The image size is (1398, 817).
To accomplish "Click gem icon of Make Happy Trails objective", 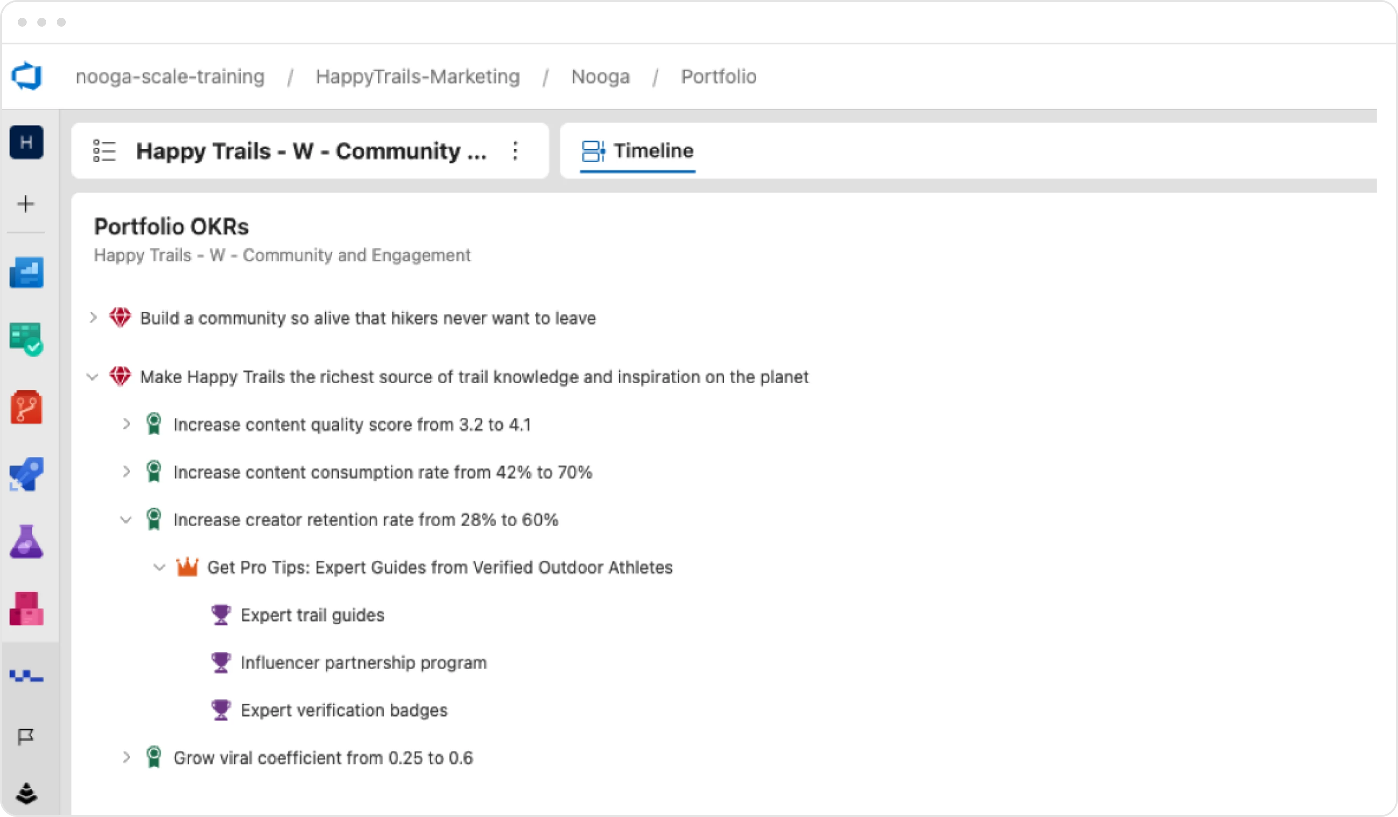I will click(120, 376).
